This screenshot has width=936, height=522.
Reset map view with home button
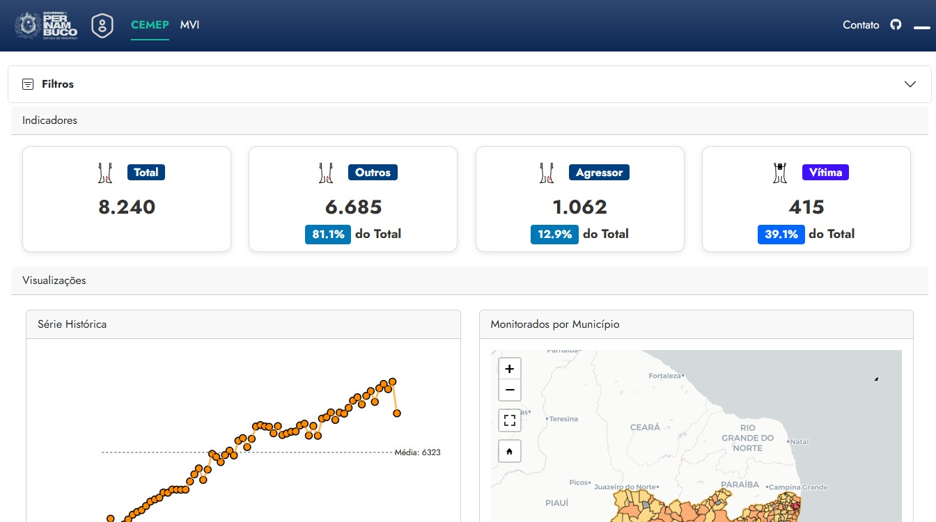510,452
